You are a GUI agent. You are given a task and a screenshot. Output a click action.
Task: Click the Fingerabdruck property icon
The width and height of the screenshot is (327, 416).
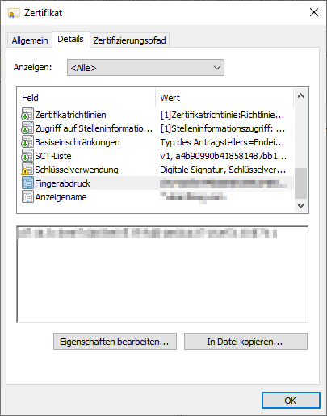tap(27, 183)
